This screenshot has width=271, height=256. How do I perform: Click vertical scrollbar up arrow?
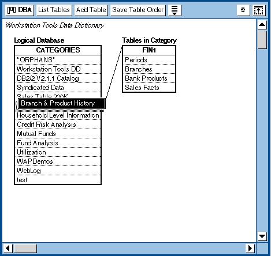(x=262, y=25)
